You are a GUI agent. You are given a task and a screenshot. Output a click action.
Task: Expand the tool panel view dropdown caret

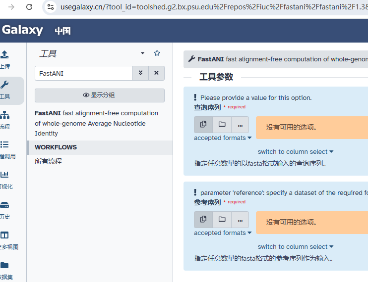(142, 53)
